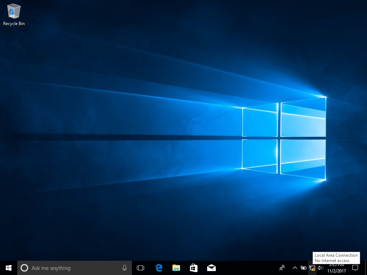The height and width of the screenshot is (275, 367).
Task: Open File Explorer from the taskbar
Action: (x=176, y=267)
